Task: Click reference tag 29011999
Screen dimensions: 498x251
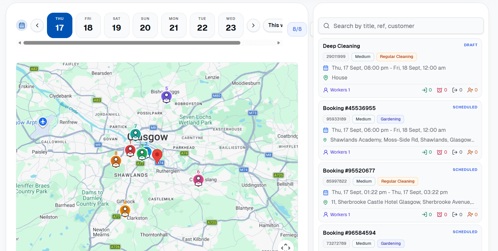Action: [x=336, y=57]
